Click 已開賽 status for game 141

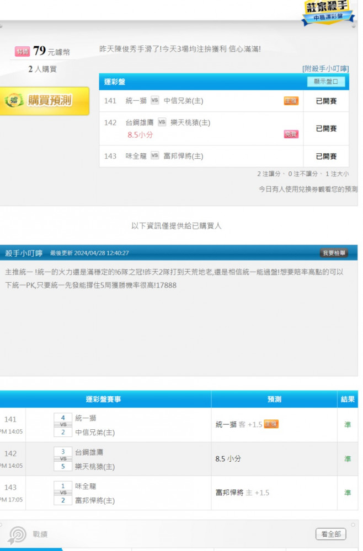click(x=326, y=101)
